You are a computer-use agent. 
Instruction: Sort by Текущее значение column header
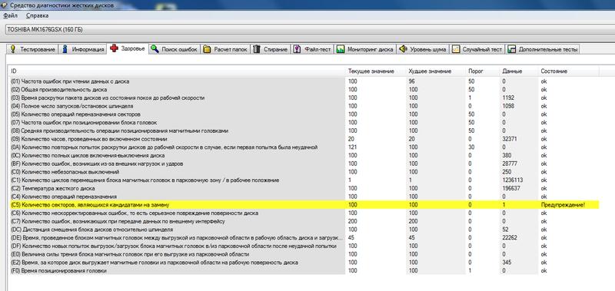[x=376, y=71]
